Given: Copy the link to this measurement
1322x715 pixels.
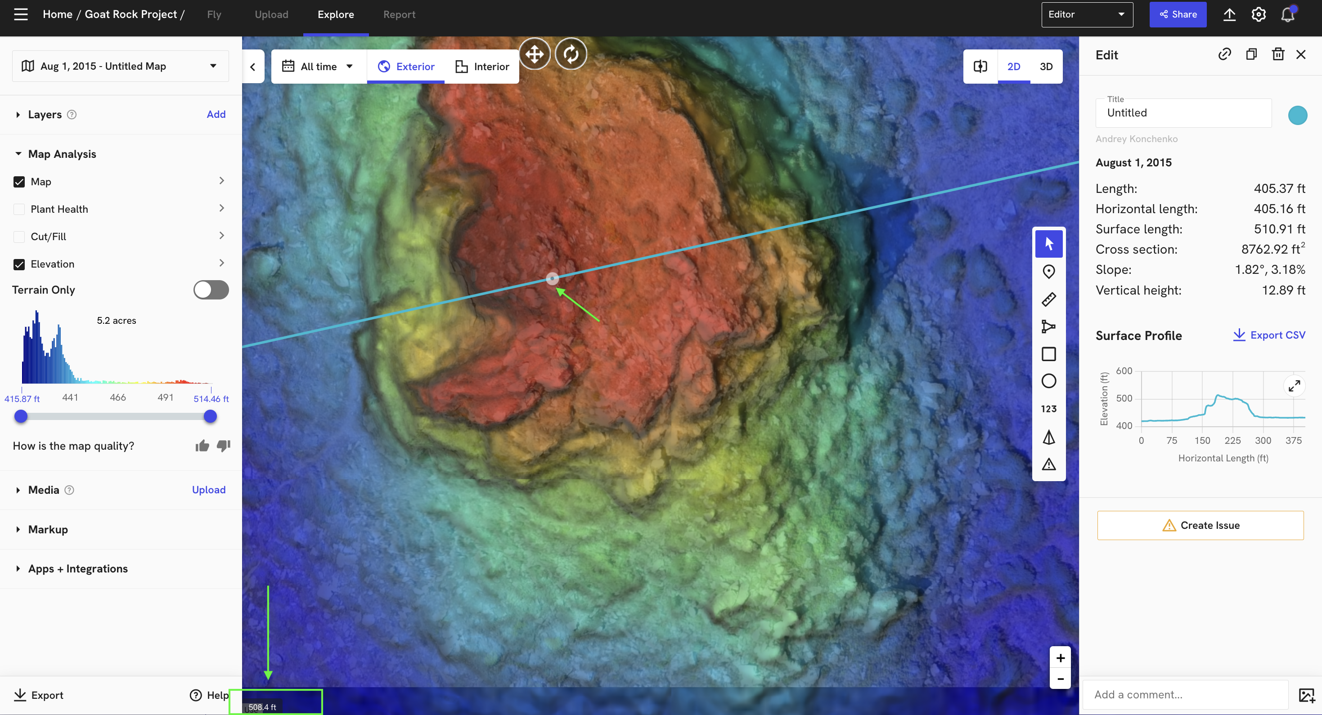Looking at the screenshot, I should tap(1225, 54).
